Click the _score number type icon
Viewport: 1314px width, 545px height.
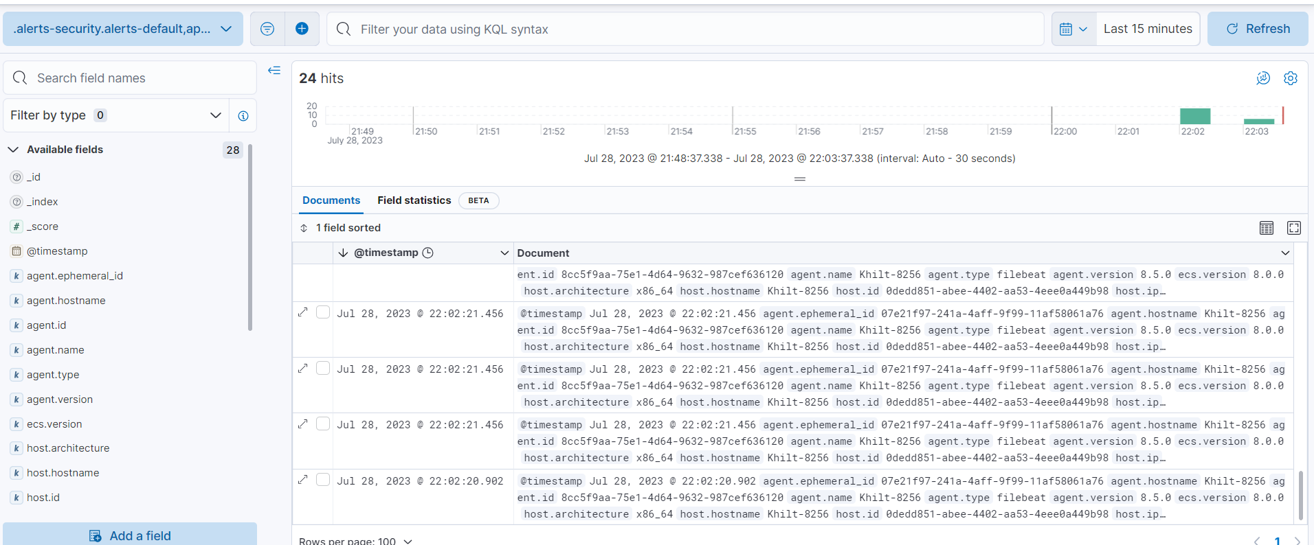coord(16,227)
